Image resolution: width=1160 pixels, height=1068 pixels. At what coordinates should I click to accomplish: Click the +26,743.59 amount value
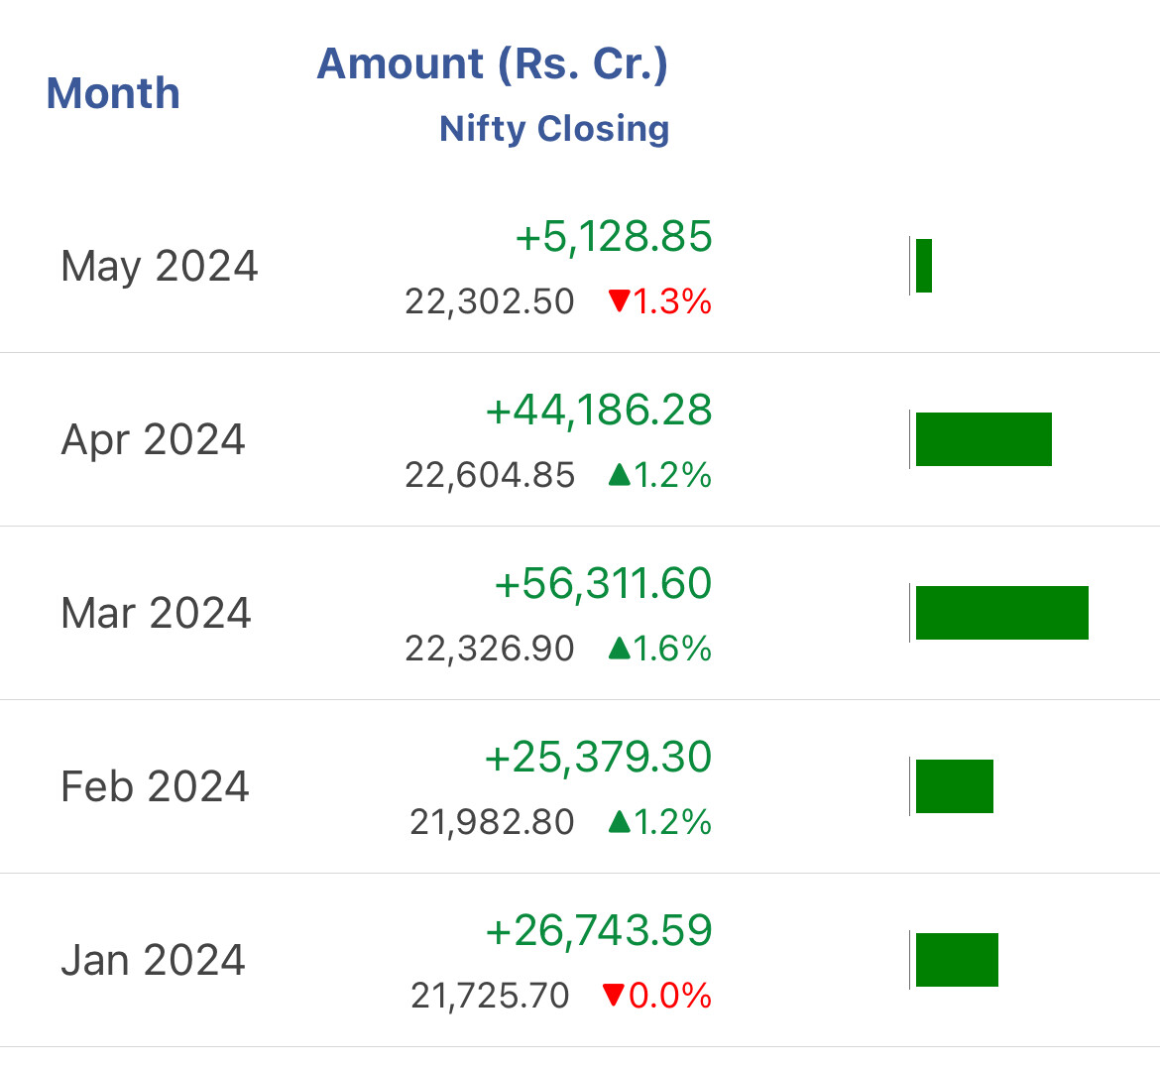pos(598,932)
